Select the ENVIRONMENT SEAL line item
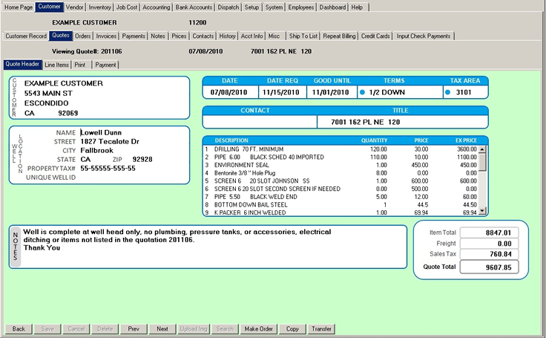 click(x=341, y=165)
